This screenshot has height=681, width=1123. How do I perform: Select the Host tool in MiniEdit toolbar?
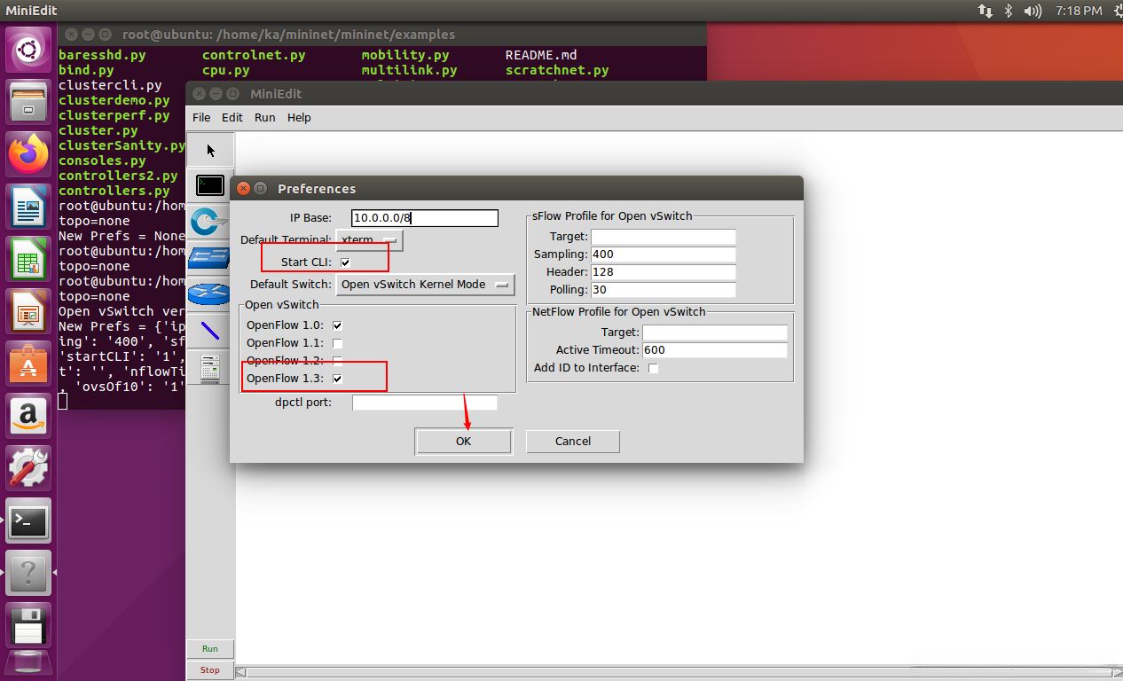tap(210, 185)
